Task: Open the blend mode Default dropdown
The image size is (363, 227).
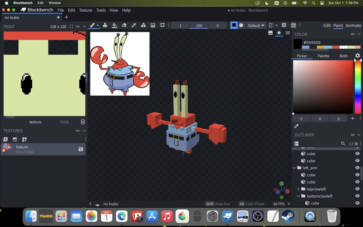Action: coord(256,25)
